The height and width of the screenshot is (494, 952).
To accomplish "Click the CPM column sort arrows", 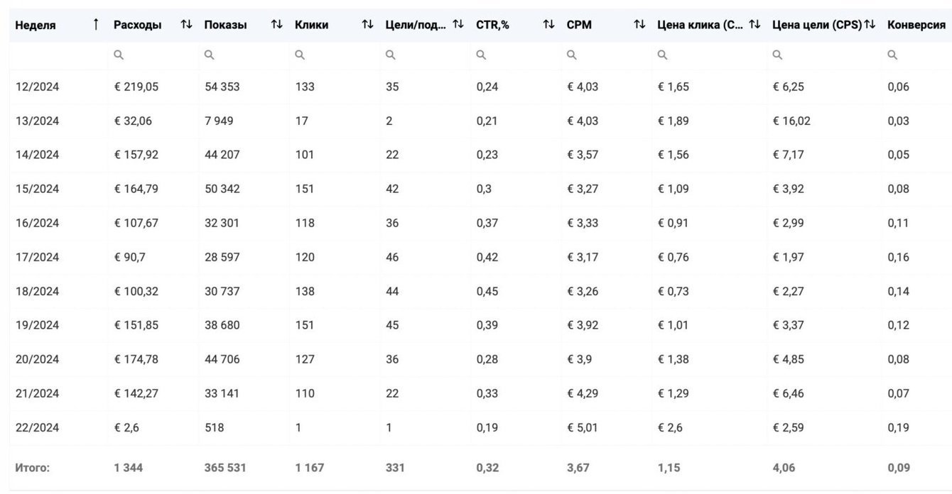I will click(x=639, y=25).
